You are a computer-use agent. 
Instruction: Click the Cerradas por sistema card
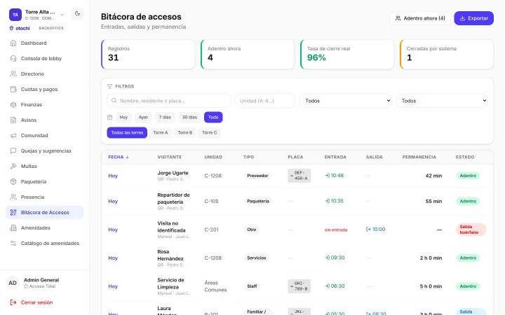446,55
